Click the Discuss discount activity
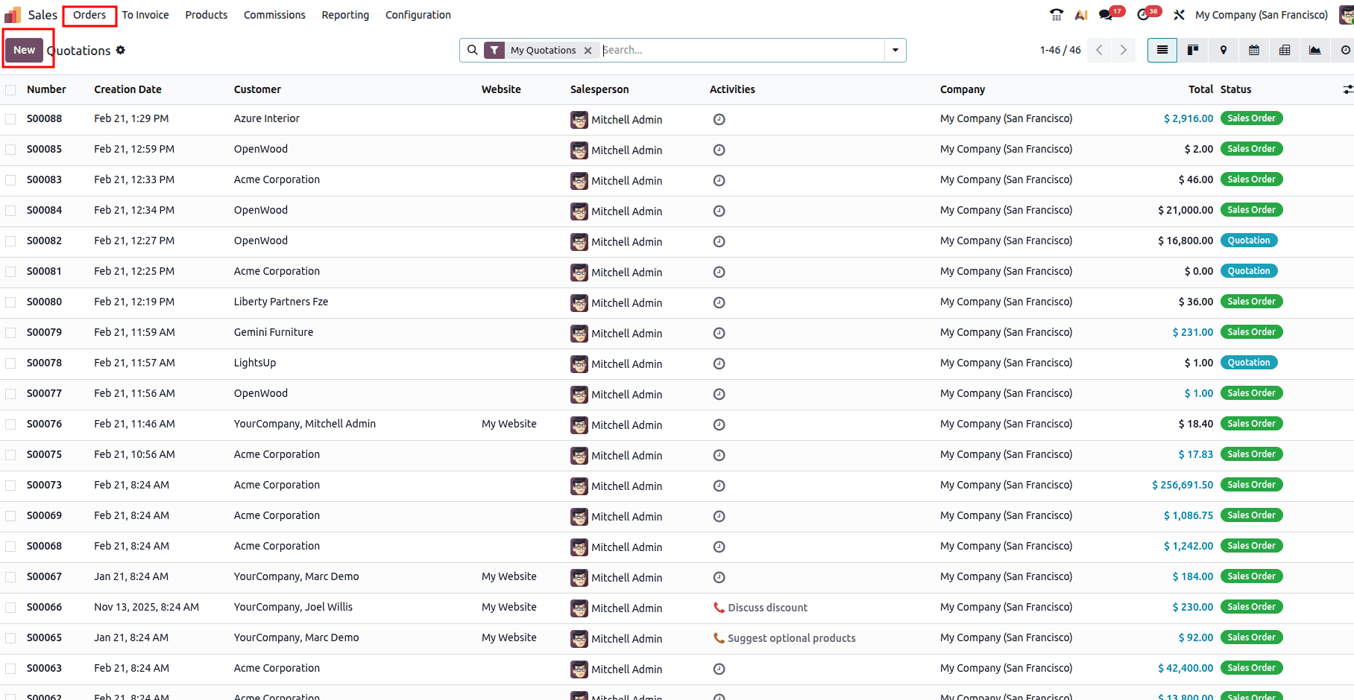Screen dimensions: 1354x700 pyautogui.click(x=767, y=608)
